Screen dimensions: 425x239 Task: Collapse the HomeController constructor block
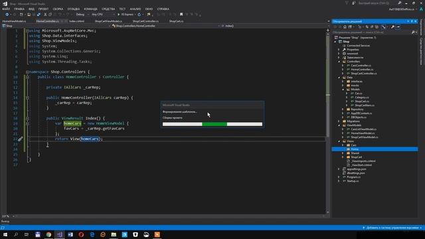point(27,98)
